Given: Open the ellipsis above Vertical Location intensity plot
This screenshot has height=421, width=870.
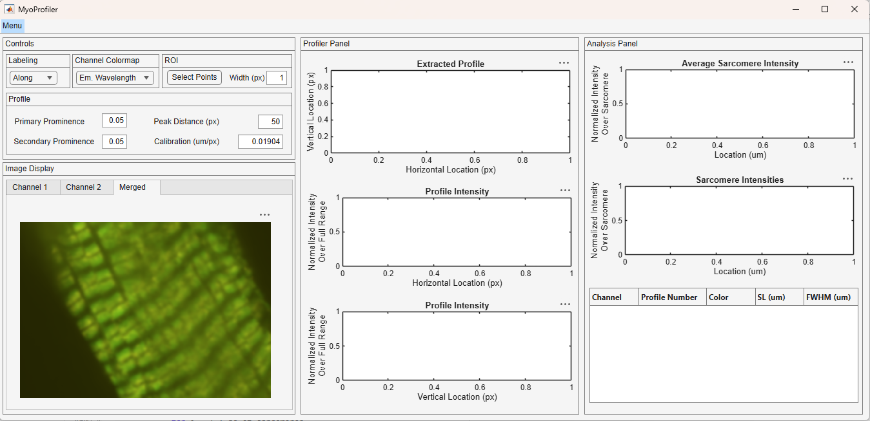Looking at the screenshot, I should [x=565, y=304].
